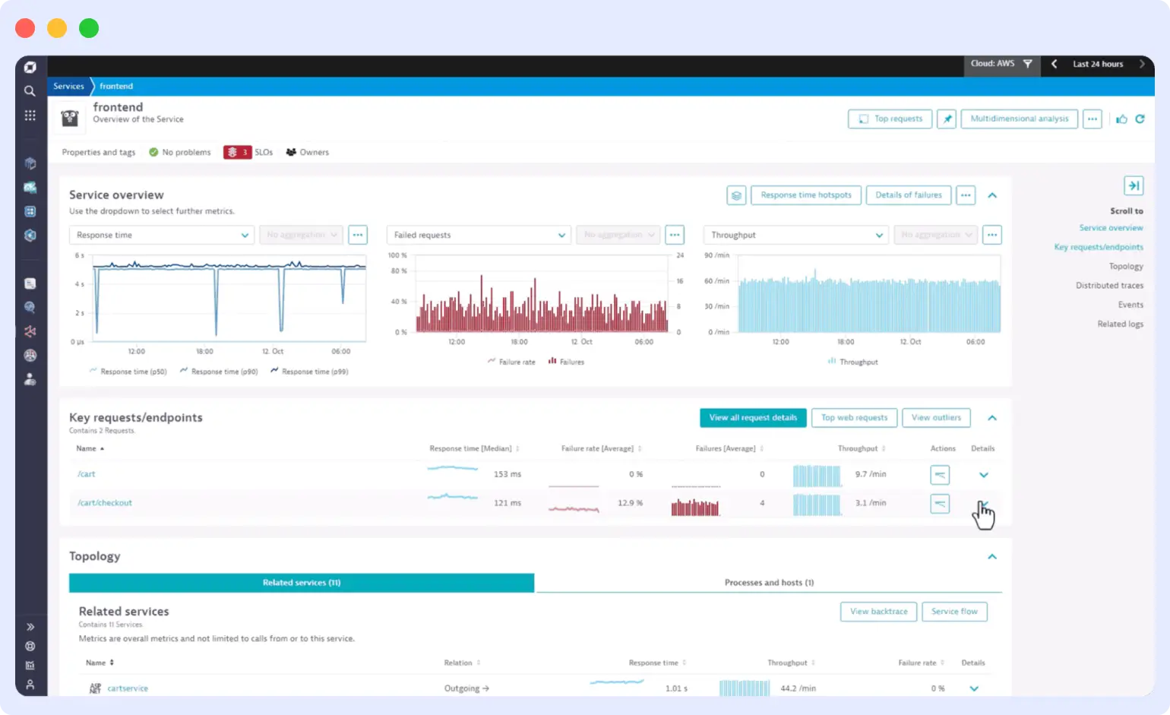The image size is (1170, 715).
Task: Open Properties and tags for the service
Action: pos(98,152)
